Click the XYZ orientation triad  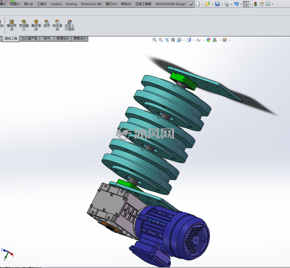[x=7, y=255]
